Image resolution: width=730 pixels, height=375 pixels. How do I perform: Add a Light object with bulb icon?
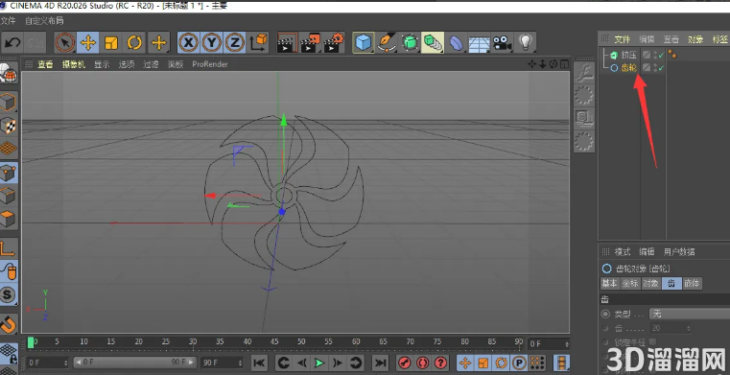coord(526,43)
